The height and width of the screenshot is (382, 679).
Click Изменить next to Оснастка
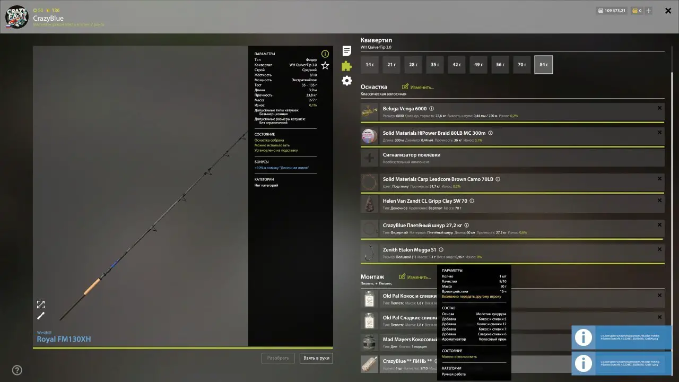[x=418, y=87]
